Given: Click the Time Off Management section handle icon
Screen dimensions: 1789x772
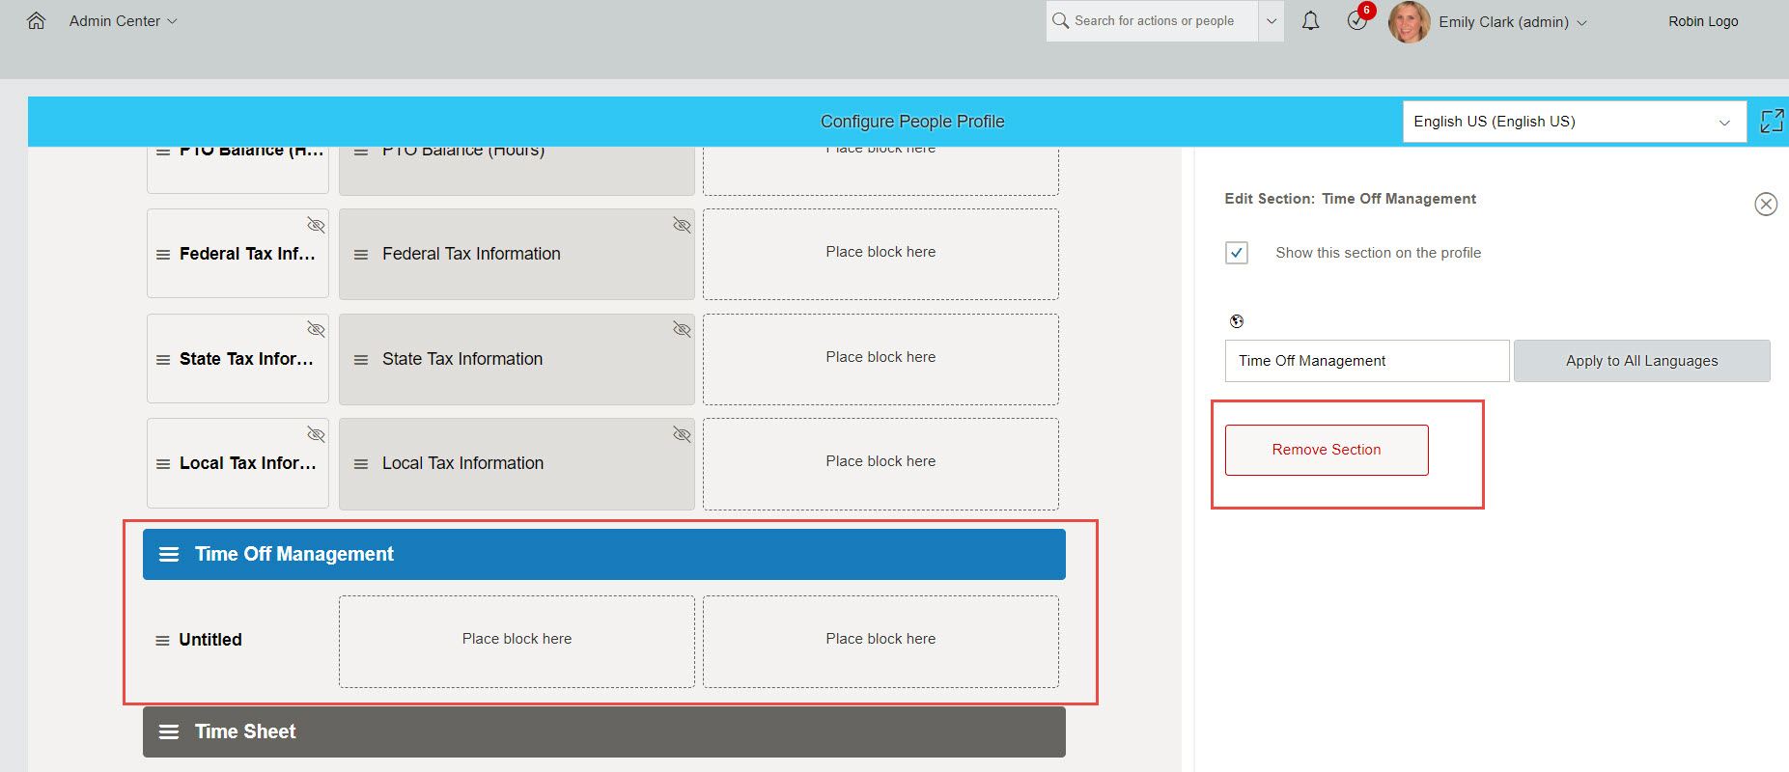Looking at the screenshot, I should pos(169,555).
